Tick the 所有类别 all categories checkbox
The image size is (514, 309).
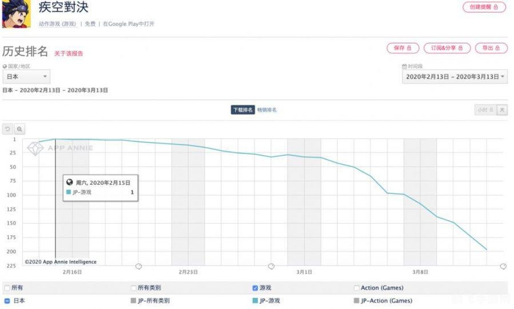click(134, 288)
